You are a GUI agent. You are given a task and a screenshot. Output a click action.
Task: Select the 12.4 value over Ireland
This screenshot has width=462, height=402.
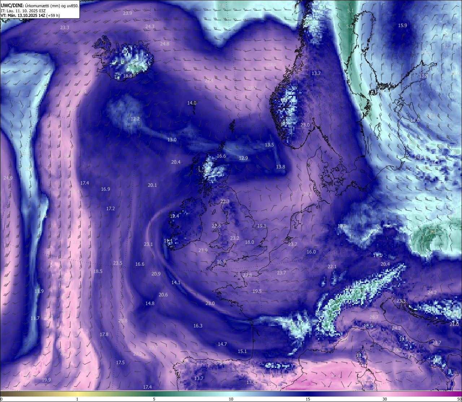pyautogui.click(x=174, y=216)
